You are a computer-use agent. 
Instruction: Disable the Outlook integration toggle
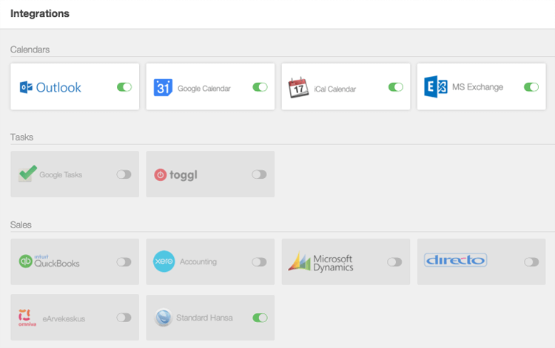point(124,87)
